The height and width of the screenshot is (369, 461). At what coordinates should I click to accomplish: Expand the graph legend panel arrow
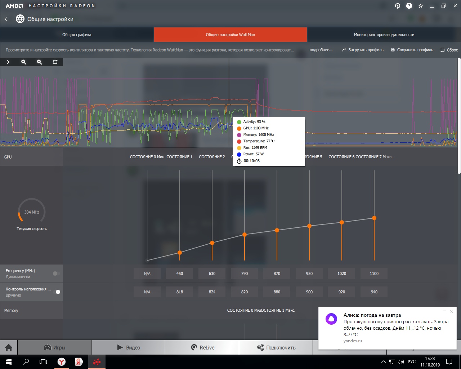click(x=8, y=62)
